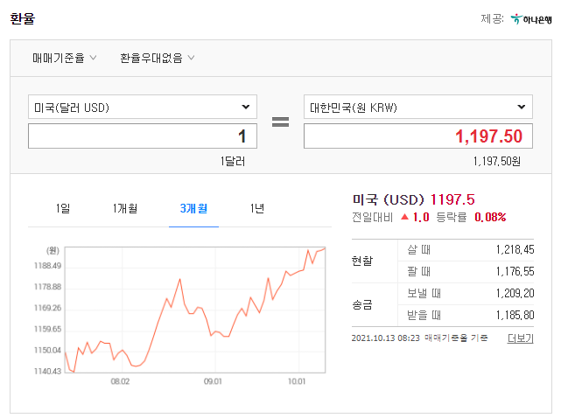The image size is (561, 418).
Task: Click the 환율 heading
Action: click(x=22, y=19)
